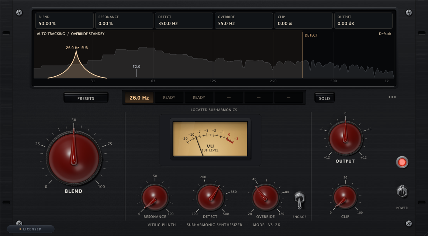
Task: Toggle the SOLO button
Action: [324, 98]
